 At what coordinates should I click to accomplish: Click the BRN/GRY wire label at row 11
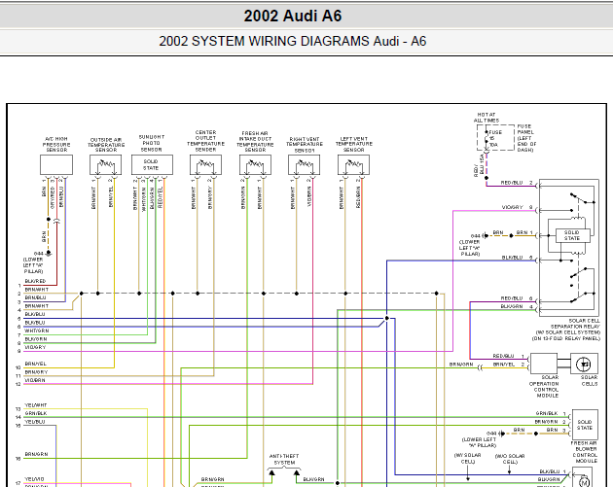pos(36,372)
